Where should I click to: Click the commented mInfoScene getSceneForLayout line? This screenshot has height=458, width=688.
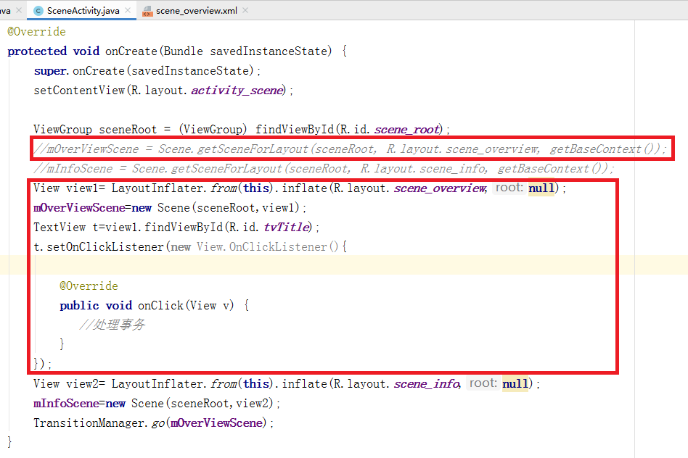pyautogui.click(x=324, y=169)
